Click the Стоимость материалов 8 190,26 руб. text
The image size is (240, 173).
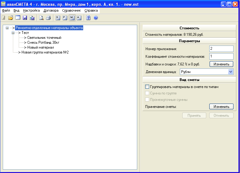point(174,35)
